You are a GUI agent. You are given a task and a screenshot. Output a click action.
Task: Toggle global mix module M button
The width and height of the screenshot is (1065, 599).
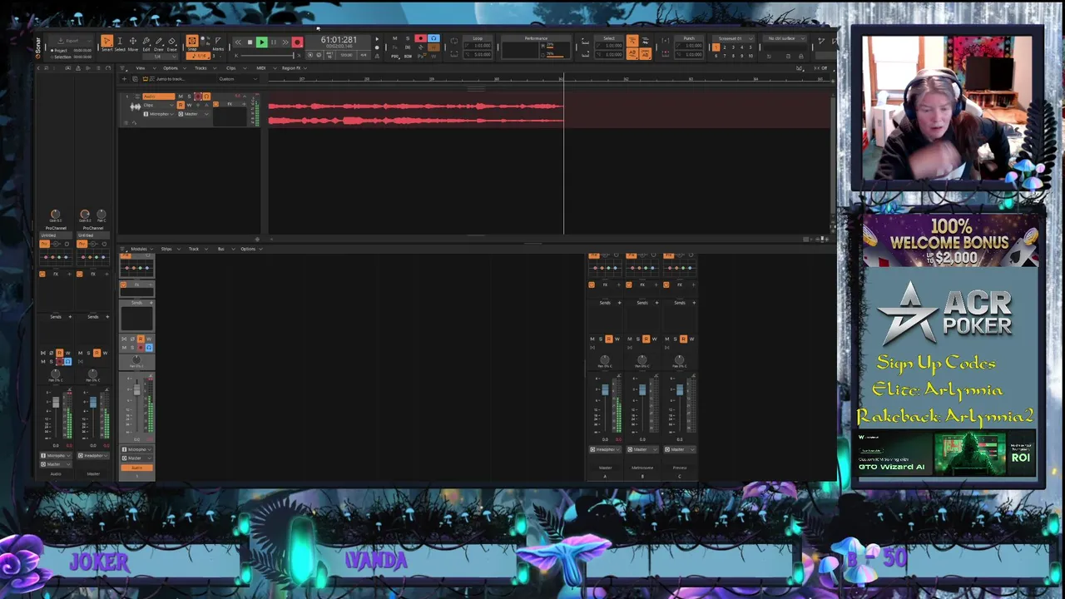(x=395, y=38)
